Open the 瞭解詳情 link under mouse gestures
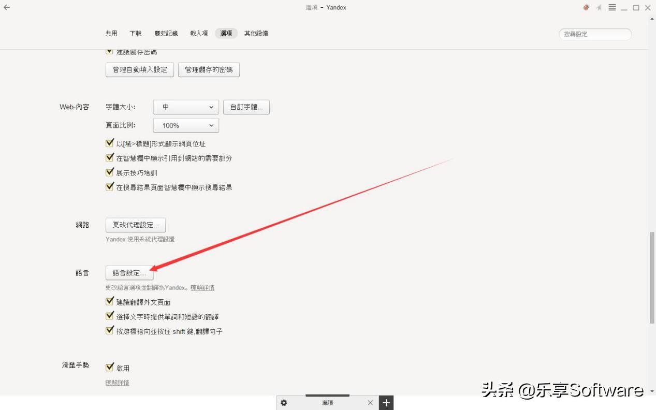Screen dimensions: 656x410 [x=116, y=383]
